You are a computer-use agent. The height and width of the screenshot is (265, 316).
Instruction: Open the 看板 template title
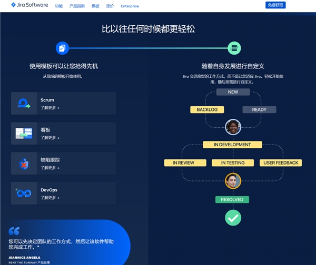pyautogui.click(x=45, y=130)
